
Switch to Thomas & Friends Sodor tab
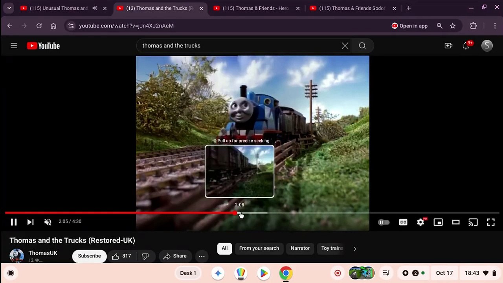[352, 8]
